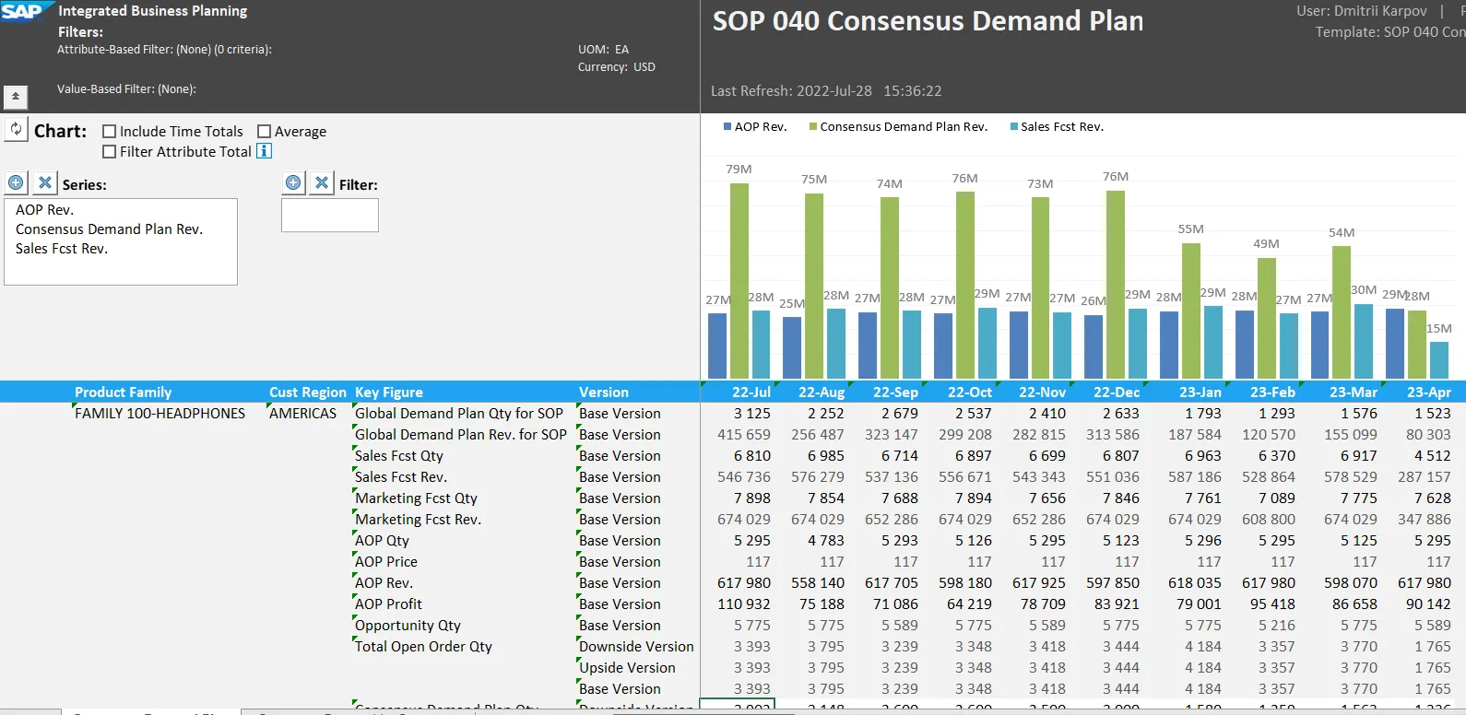
Task: Click the SAP logo icon
Action: tap(23, 11)
